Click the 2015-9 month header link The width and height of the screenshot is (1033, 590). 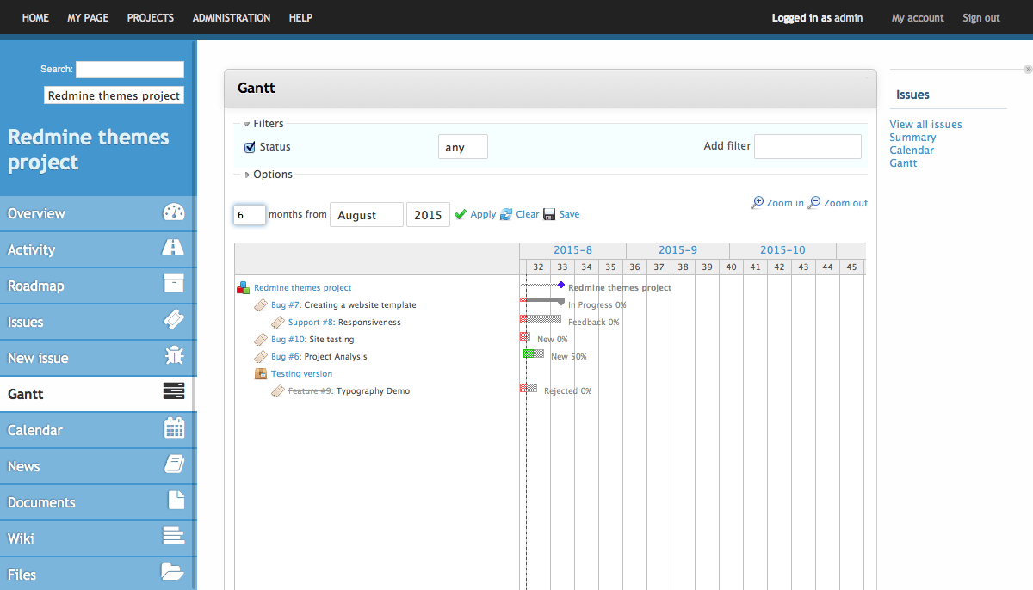(677, 250)
